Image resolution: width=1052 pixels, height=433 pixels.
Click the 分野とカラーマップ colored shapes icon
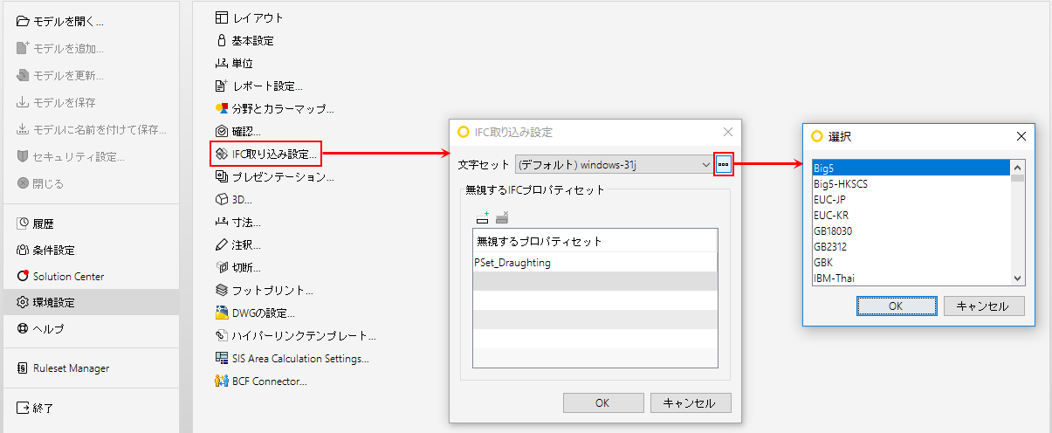[x=222, y=108]
